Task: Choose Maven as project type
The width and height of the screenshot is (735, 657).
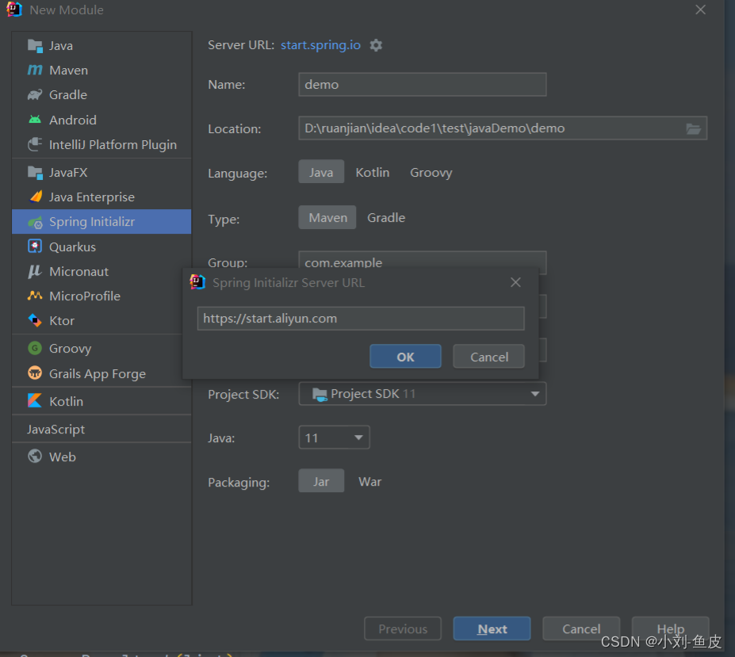Action: coord(327,217)
